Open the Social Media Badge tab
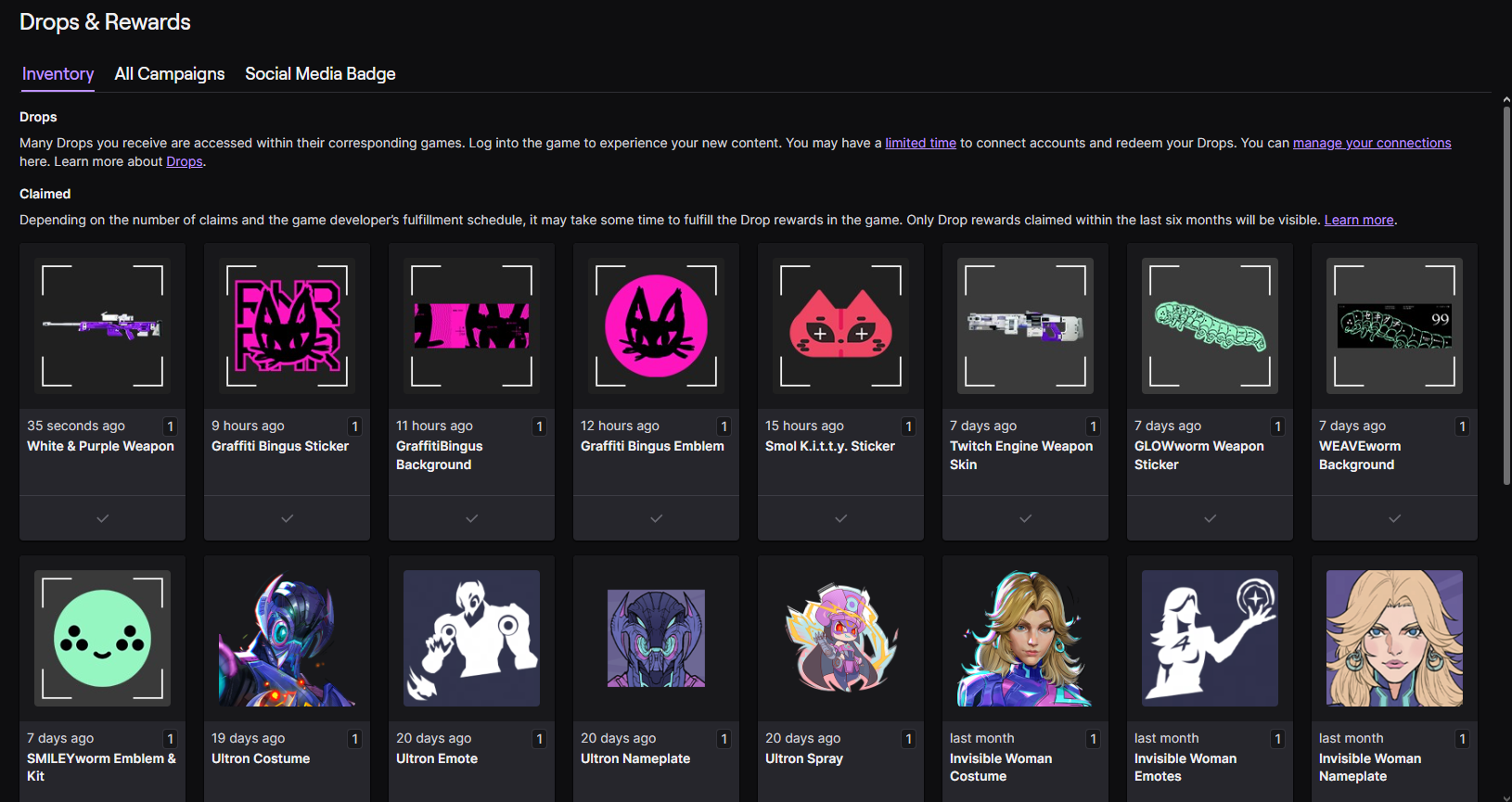This screenshot has width=1512, height=802. click(x=320, y=74)
